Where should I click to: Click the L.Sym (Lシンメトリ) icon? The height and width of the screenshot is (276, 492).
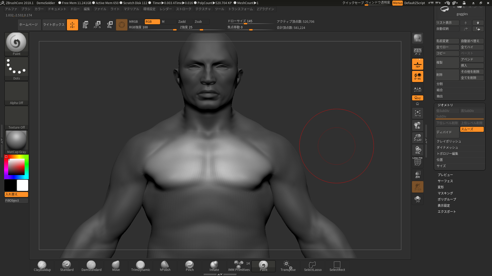418,89
